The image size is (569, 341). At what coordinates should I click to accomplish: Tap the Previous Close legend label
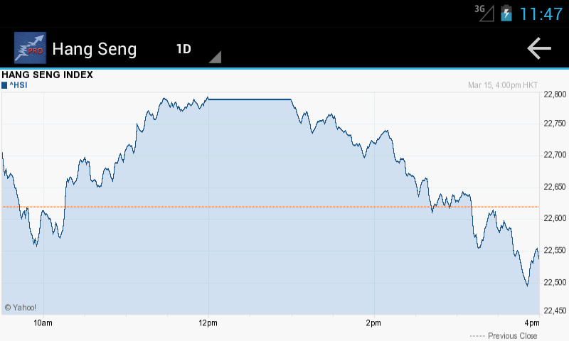512,335
